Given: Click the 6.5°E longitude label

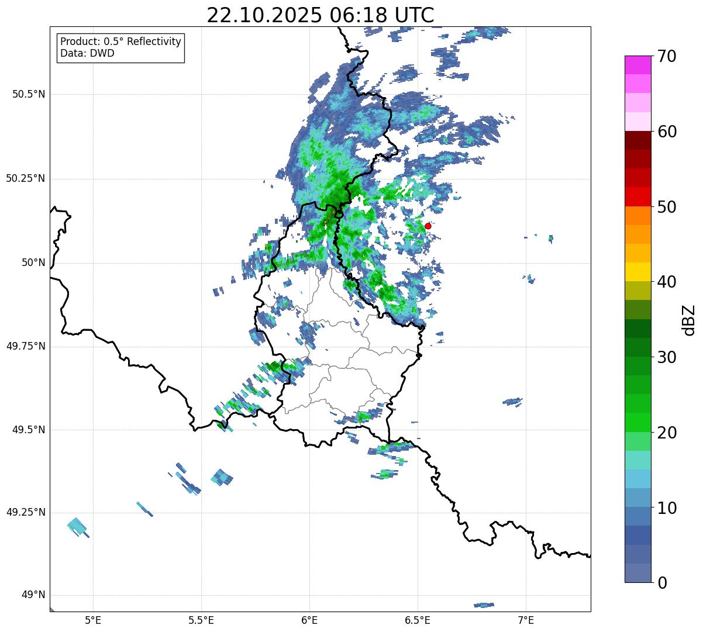Looking at the screenshot, I should point(418,620).
